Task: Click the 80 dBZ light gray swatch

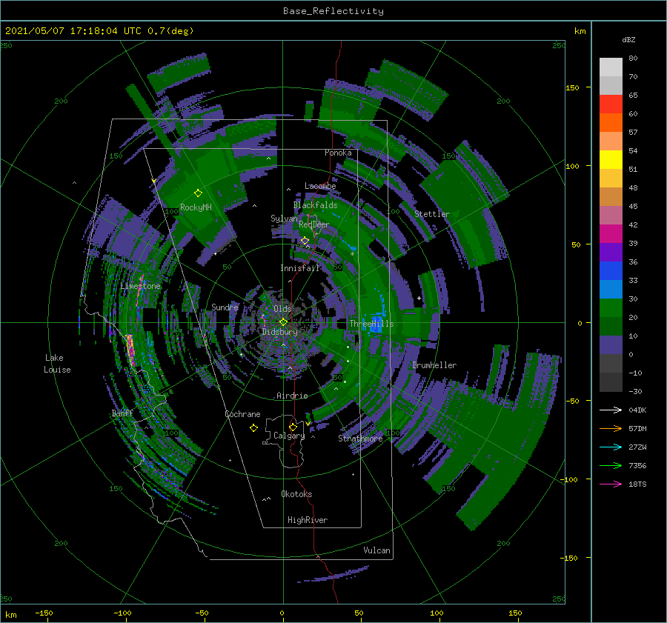Action: 611,67
